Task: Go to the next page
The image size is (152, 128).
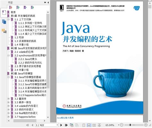Action: coord(61,125)
